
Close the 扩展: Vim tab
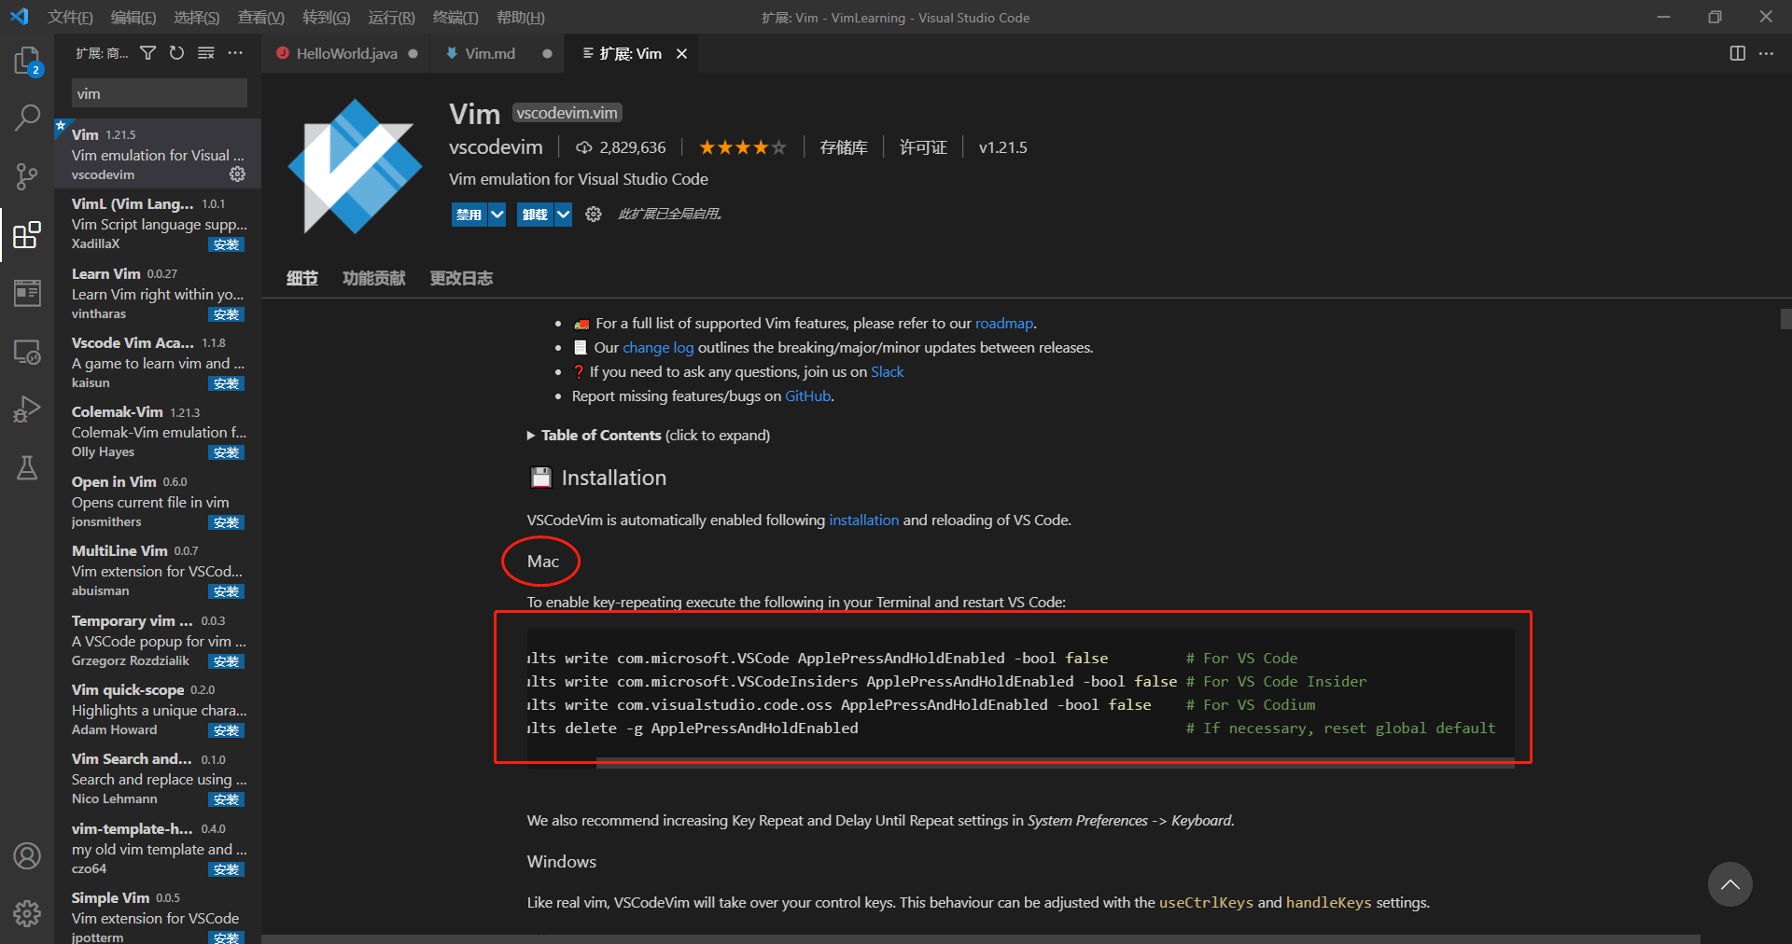tap(682, 54)
